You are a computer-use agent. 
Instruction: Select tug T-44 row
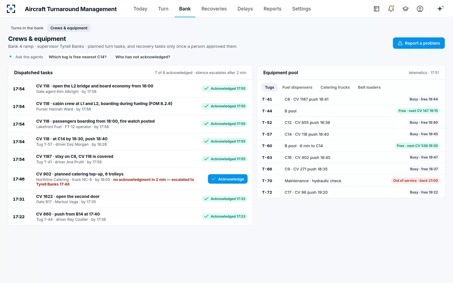point(351,111)
